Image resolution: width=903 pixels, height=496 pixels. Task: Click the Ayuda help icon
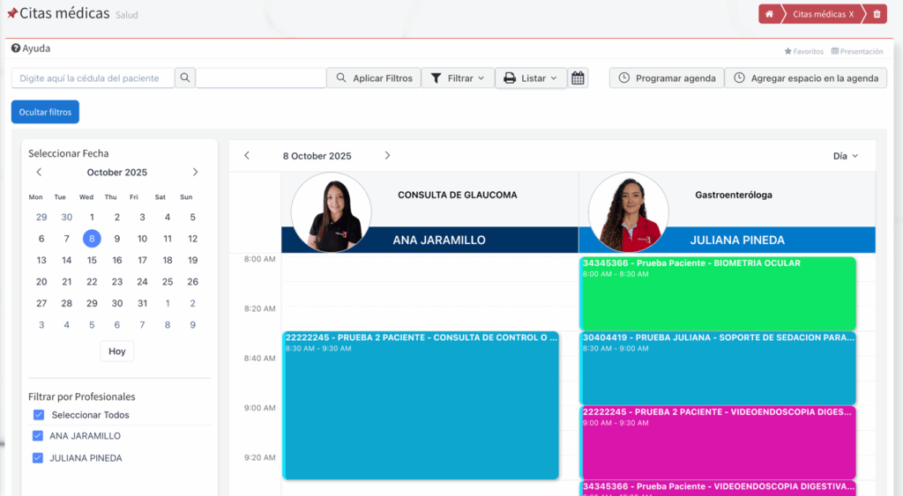pyautogui.click(x=16, y=48)
